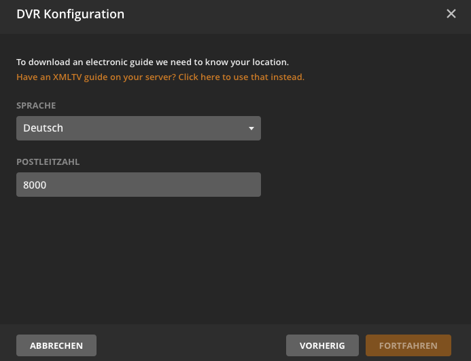Open the Sprache language dropdown
471x361 pixels.
[138, 128]
